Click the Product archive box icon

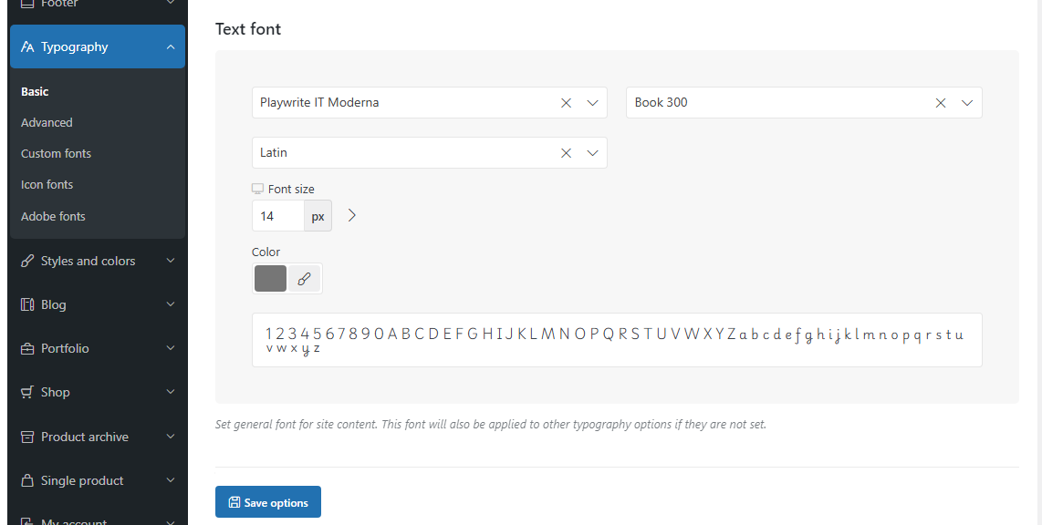tap(27, 437)
